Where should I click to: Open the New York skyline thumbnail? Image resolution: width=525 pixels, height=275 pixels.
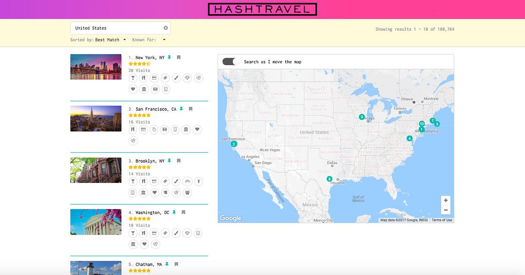(96, 67)
